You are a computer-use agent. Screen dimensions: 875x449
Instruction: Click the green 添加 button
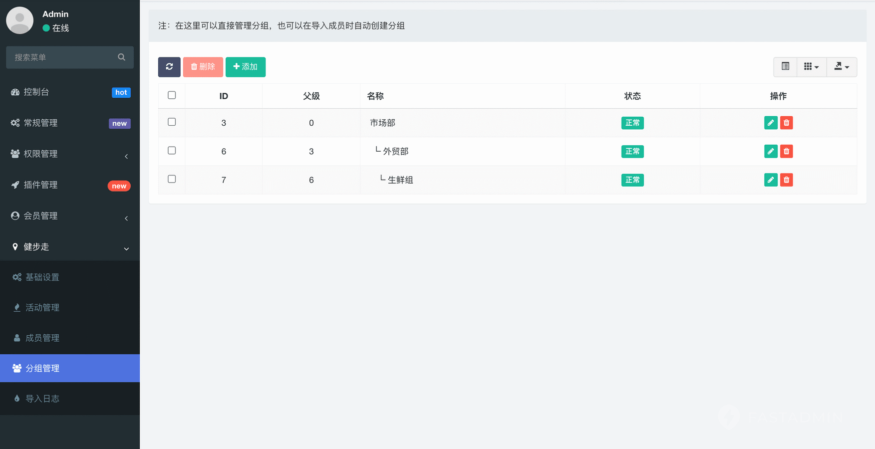pyautogui.click(x=245, y=67)
